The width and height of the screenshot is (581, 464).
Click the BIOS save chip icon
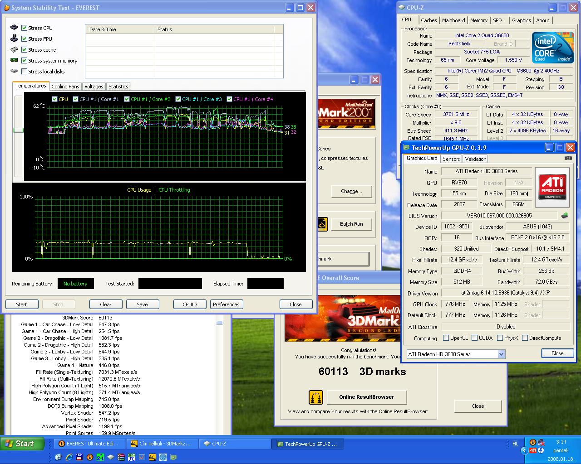coord(565,216)
